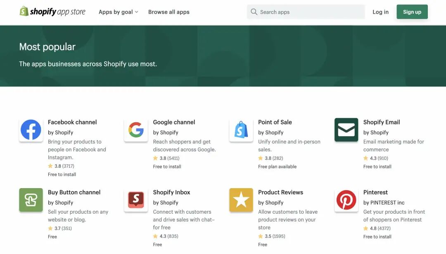The width and height of the screenshot is (446, 254).
Task: Click the 'Most popular' heading
Action: click(47, 47)
